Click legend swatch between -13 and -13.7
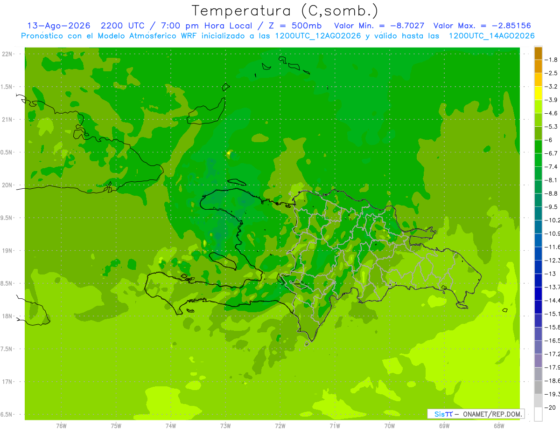560x432 pixels. [538, 280]
